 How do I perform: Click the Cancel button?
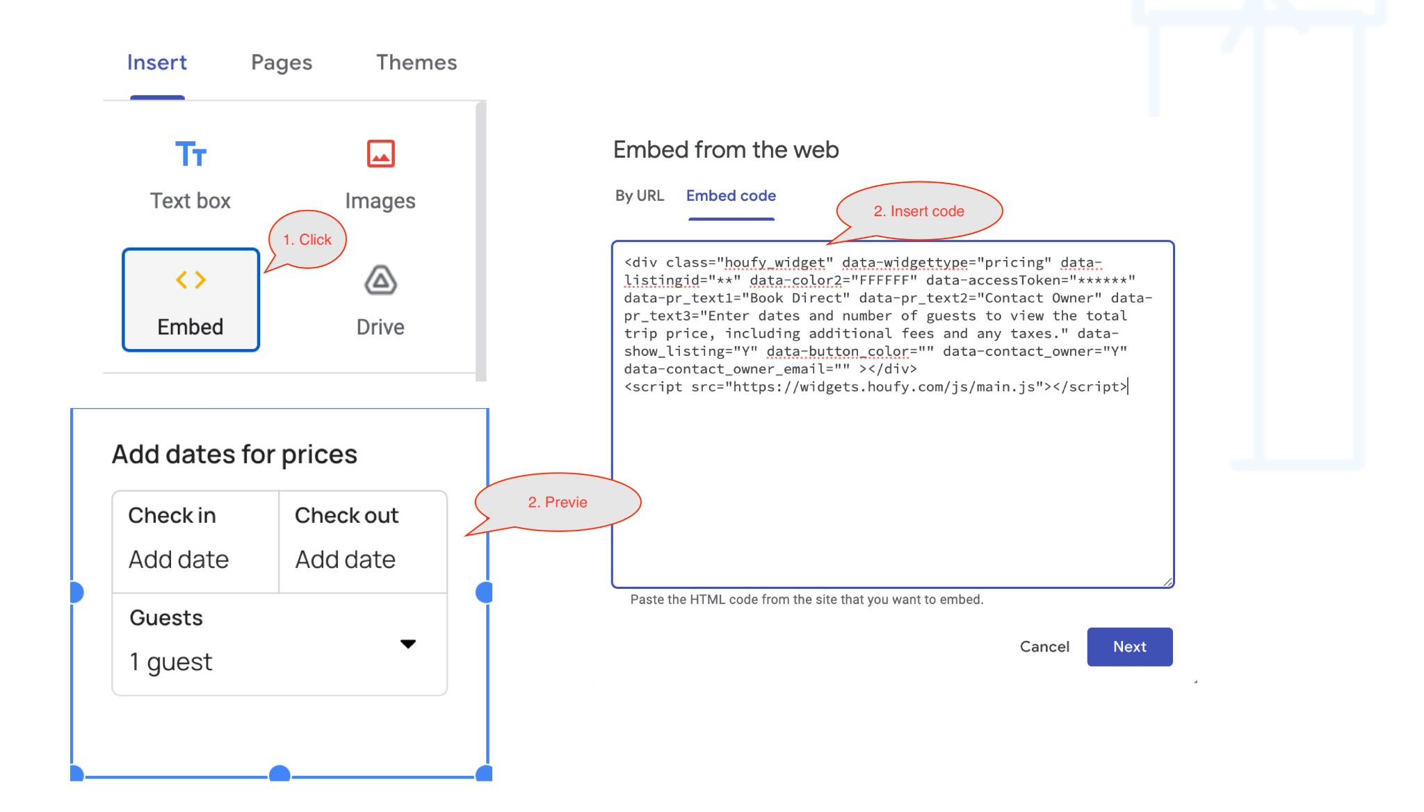point(1044,646)
